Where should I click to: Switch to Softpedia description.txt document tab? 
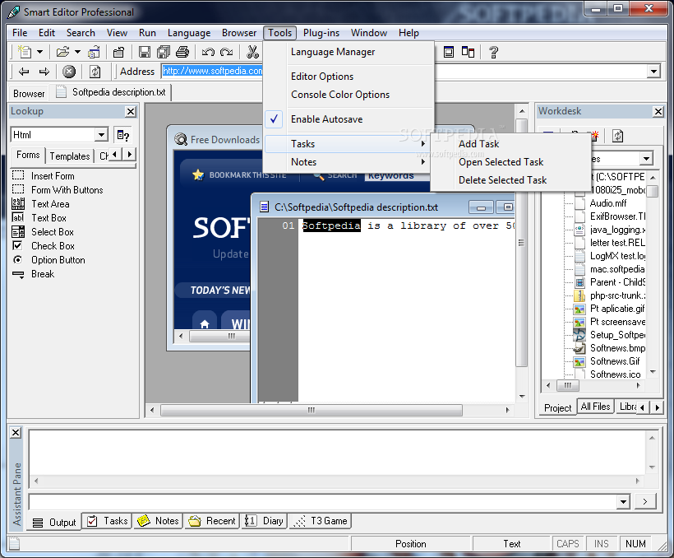click(111, 92)
